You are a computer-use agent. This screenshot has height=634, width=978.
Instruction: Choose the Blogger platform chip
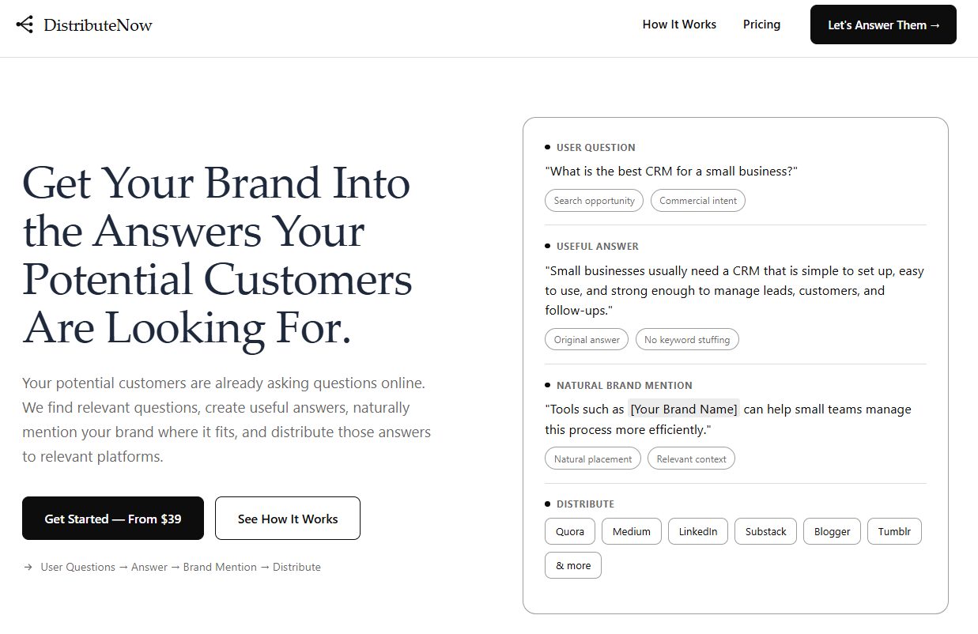coord(833,531)
